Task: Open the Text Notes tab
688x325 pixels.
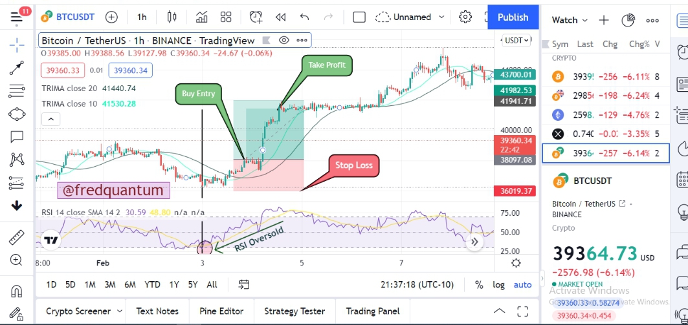Action: (x=157, y=311)
